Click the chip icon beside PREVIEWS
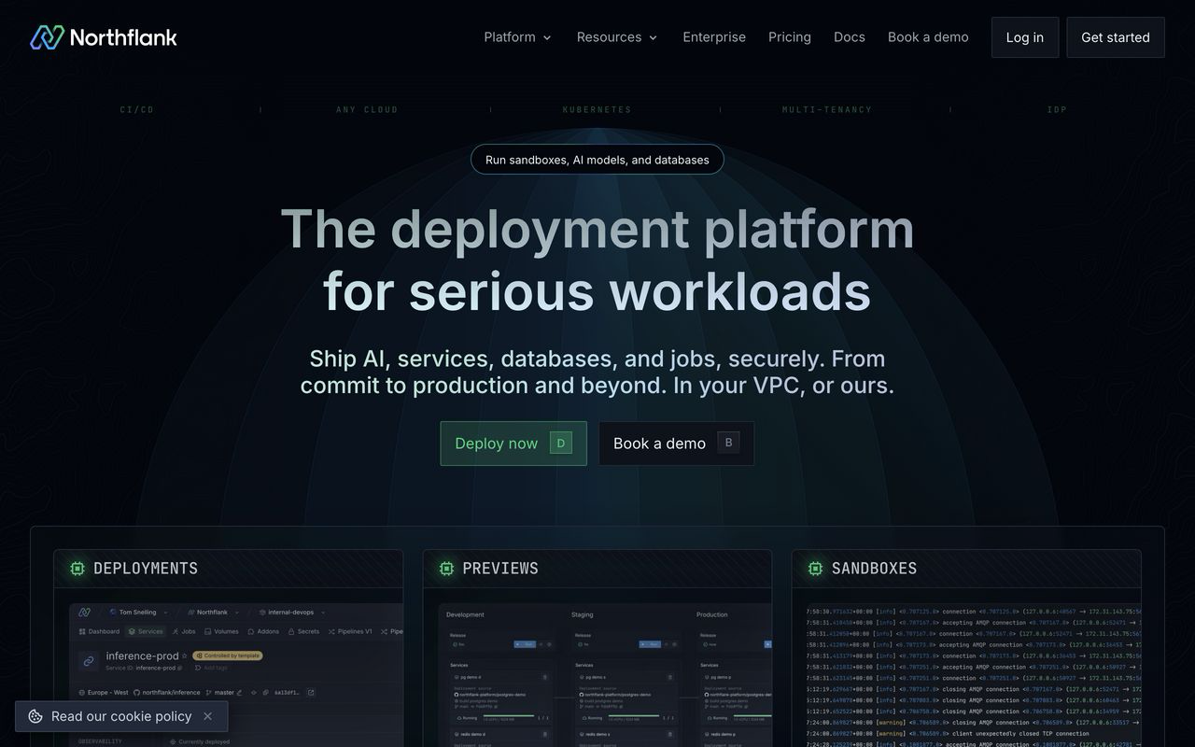This screenshot has width=1195, height=747. tap(446, 568)
